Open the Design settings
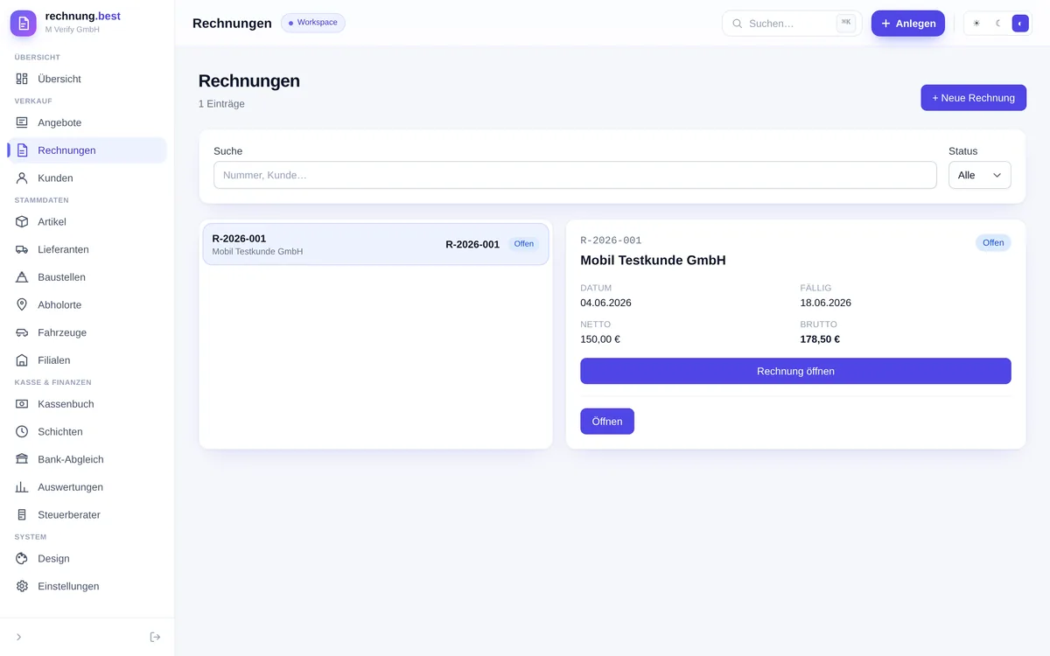Viewport: 1050px width, 656px height. [87, 558]
